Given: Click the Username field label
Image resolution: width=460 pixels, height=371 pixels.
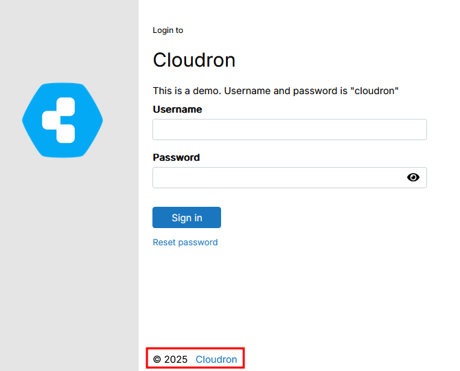Looking at the screenshot, I should point(177,109).
